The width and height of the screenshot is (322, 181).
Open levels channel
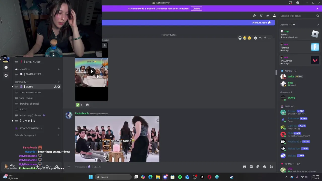(27, 121)
